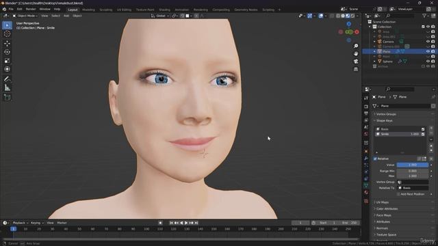Select the Transform tool

(8, 69)
